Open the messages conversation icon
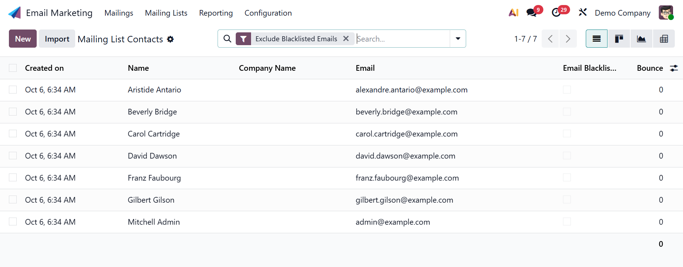 pos(532,13)
